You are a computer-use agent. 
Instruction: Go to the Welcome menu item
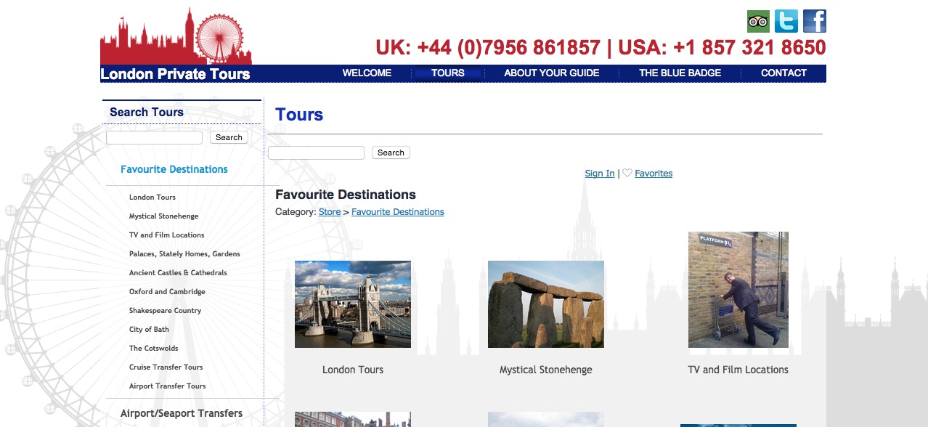coord(367,73)
